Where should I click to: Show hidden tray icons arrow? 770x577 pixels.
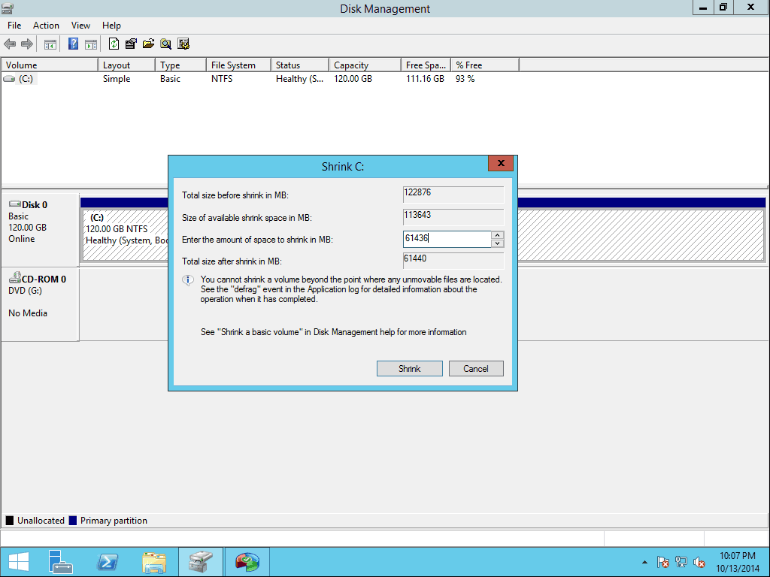[644, 562]
